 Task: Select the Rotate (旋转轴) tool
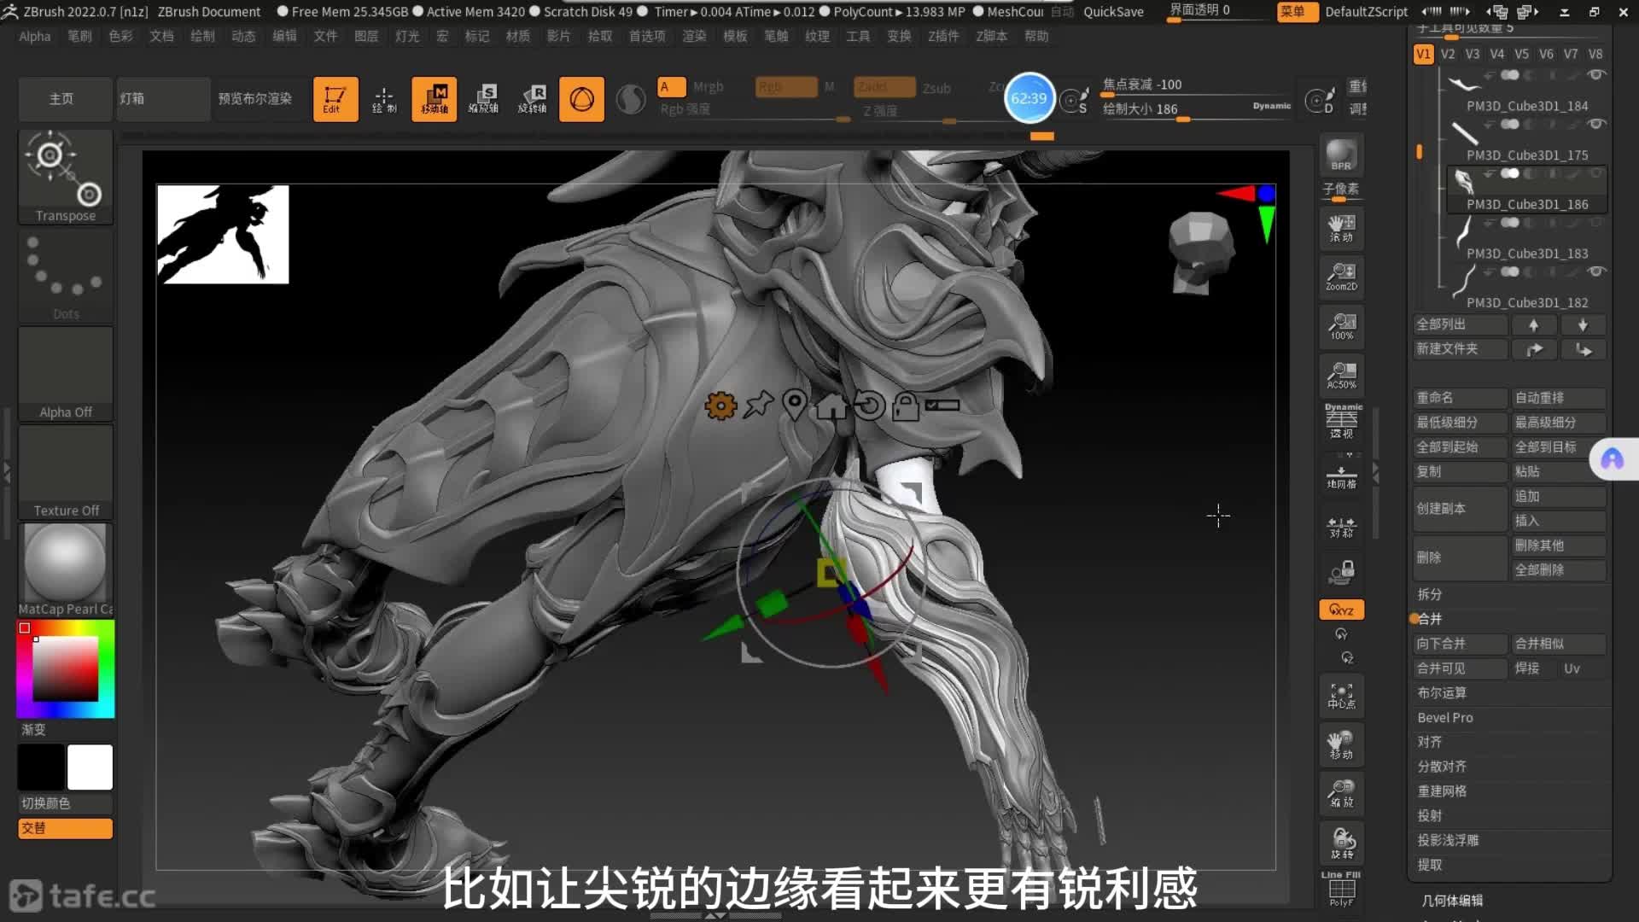pyautogui.click(x=533, y=99)
